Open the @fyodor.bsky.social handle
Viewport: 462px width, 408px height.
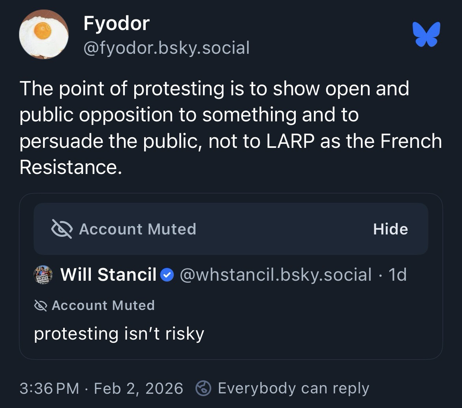click(166, 48)
